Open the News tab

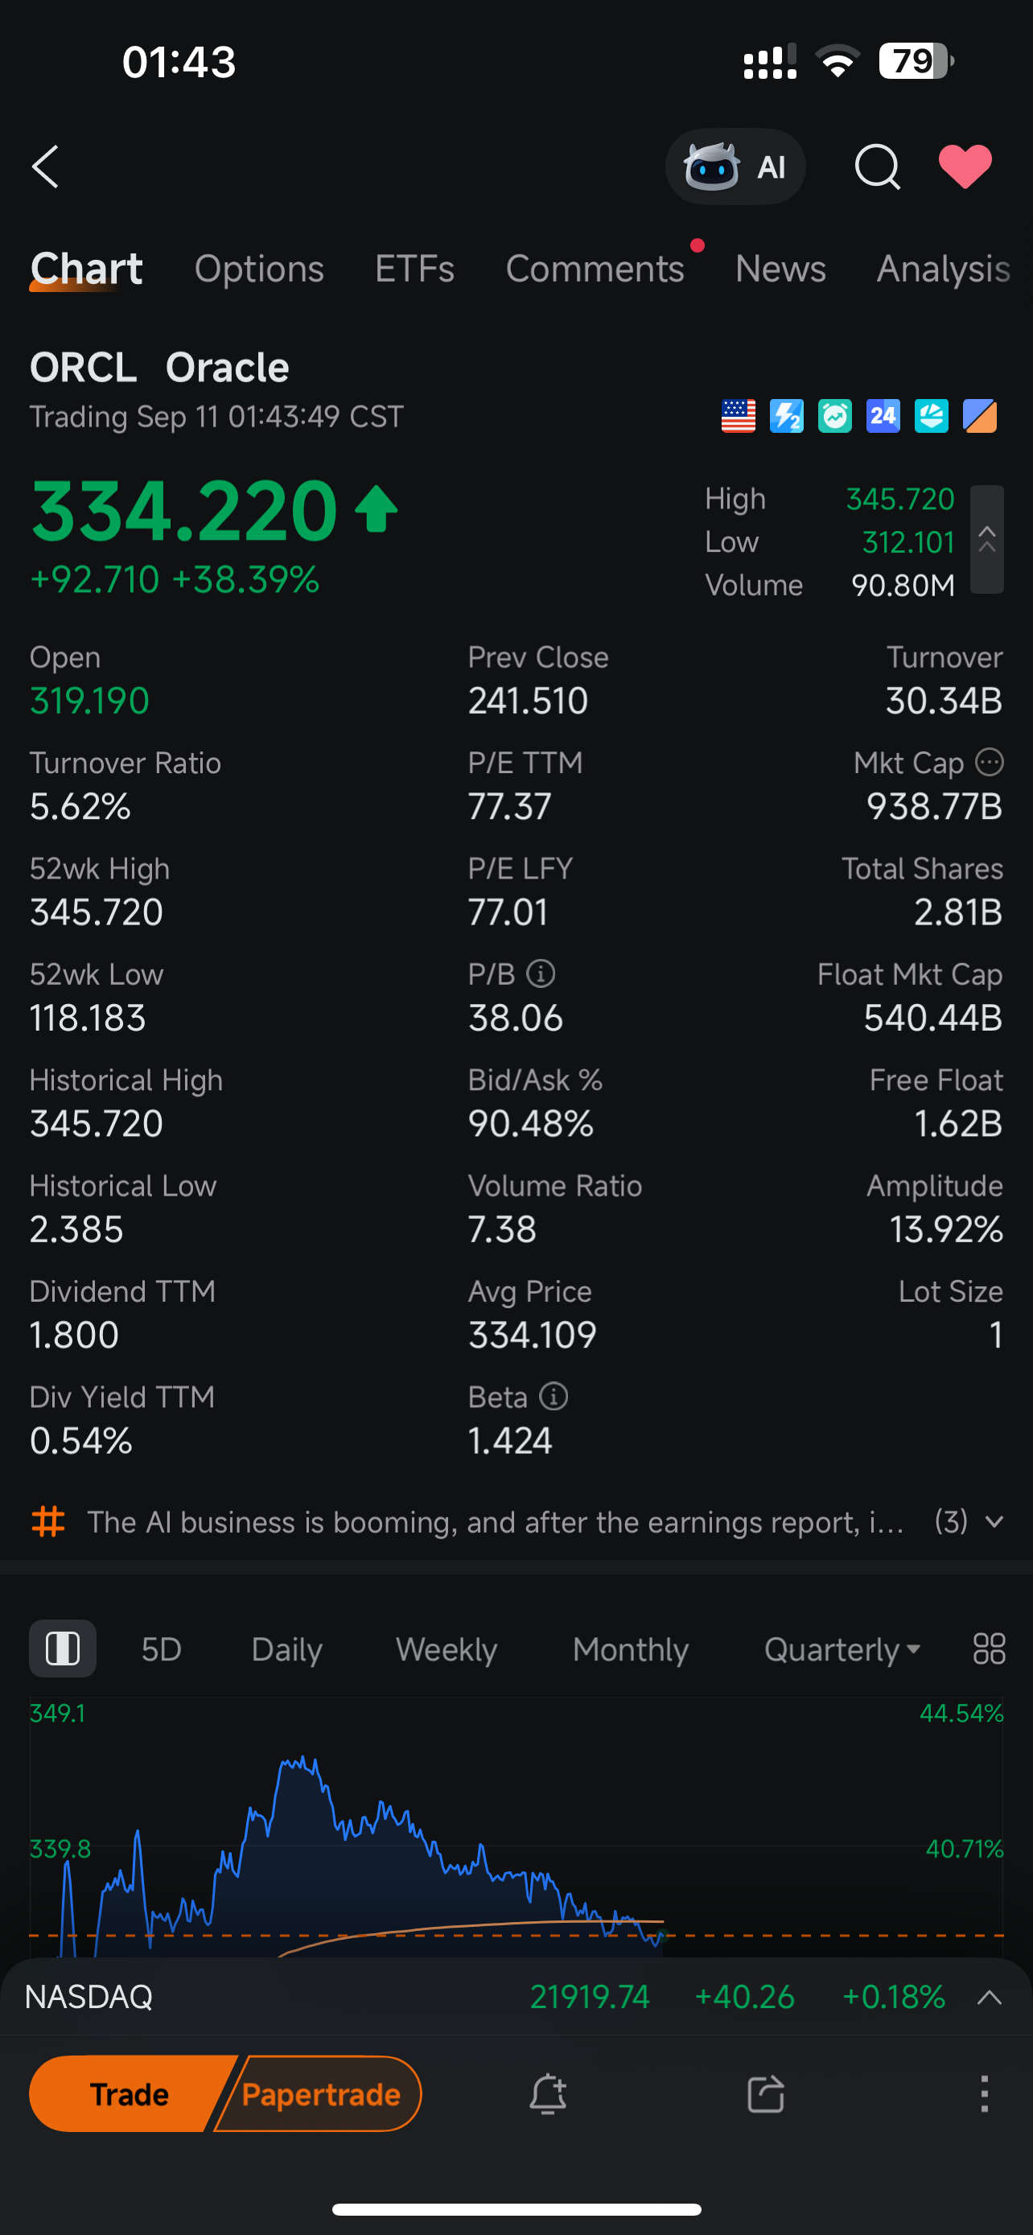[x=780, y=269]
